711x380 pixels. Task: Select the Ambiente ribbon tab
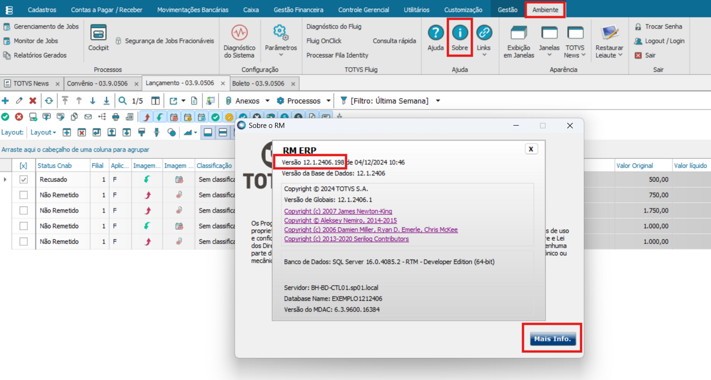point(545,10)
